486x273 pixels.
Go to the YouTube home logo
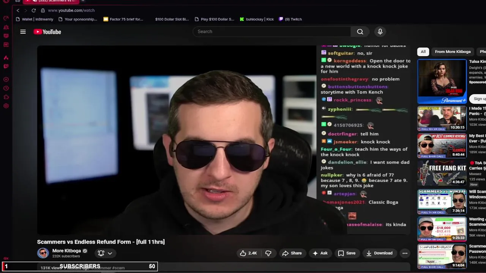coord(47,32)
